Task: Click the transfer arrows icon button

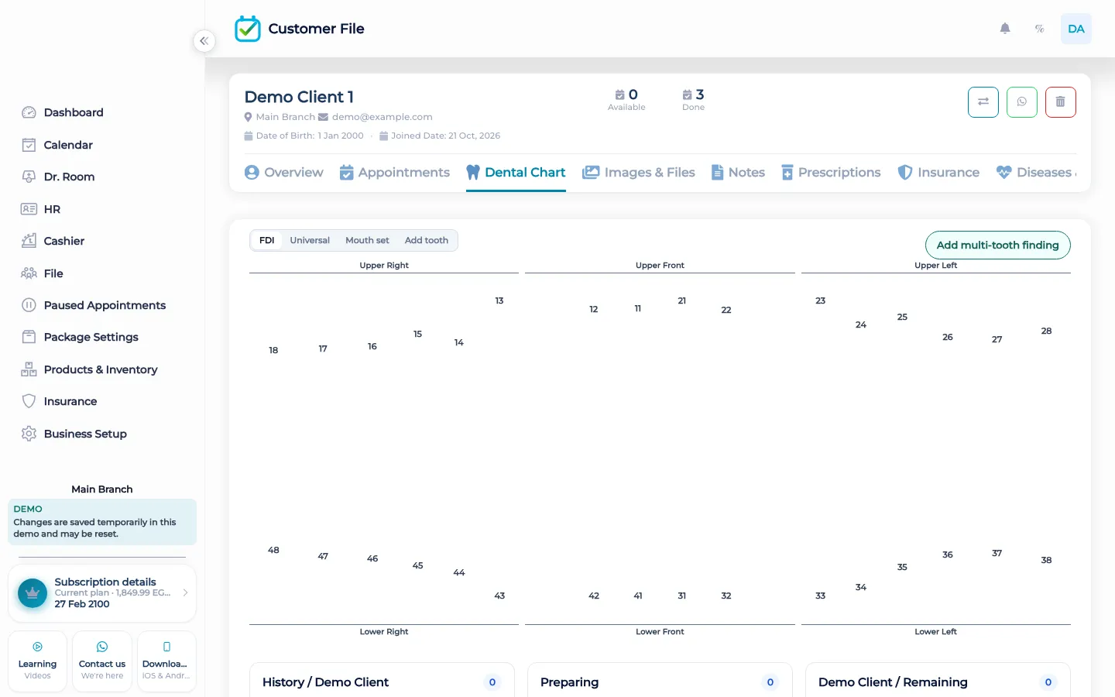Action: coord(983,102)
